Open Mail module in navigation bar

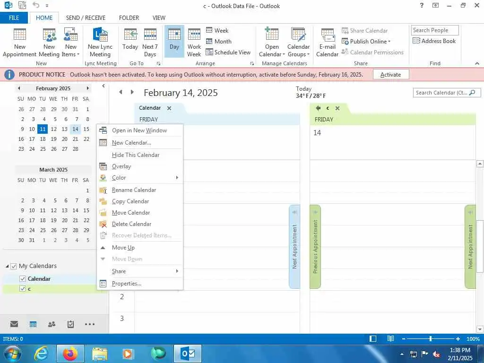click(x=14, y=324)
